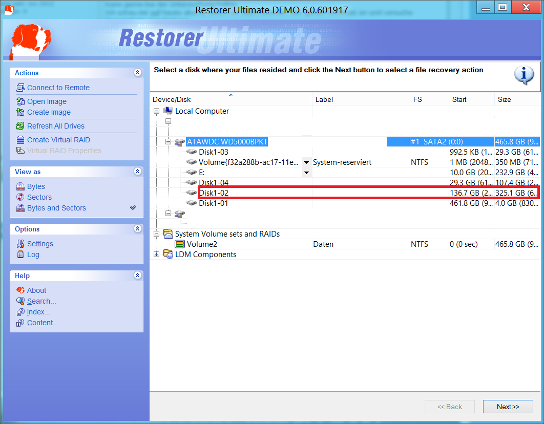Screen dimensions: 544x424
Task: Sort by FS column header
Action: pyautogui.click(x=429, y=99)
